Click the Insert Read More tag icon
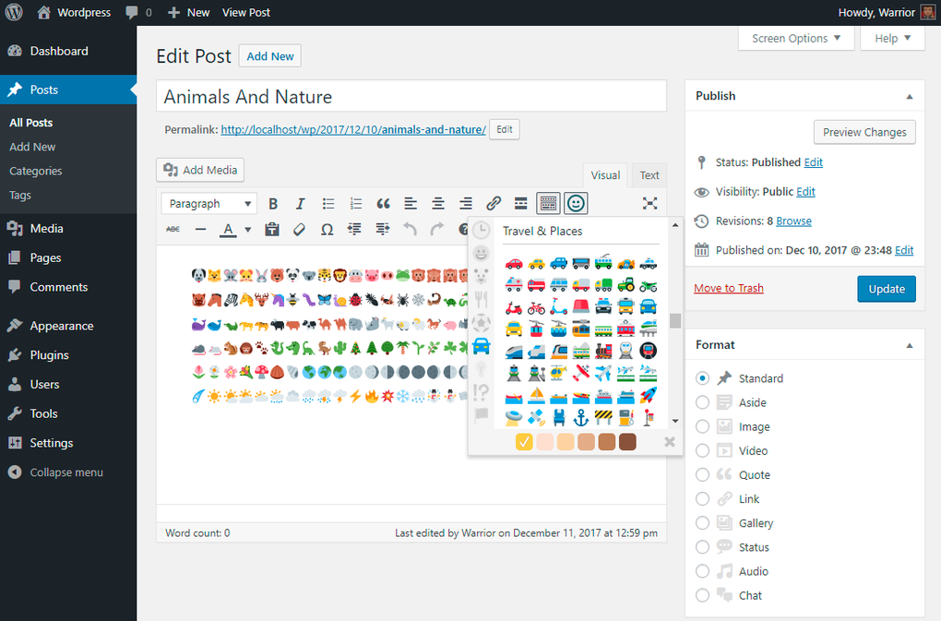941x621 pixels. pos(520,203)
